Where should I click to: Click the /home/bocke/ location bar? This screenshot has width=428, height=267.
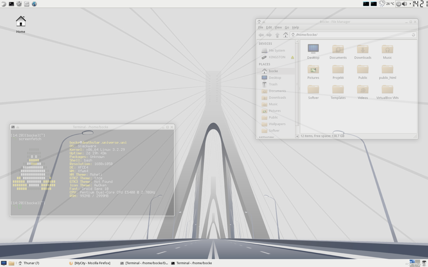coord(352,35)
